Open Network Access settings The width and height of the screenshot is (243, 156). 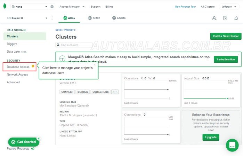tap(17, 75)
